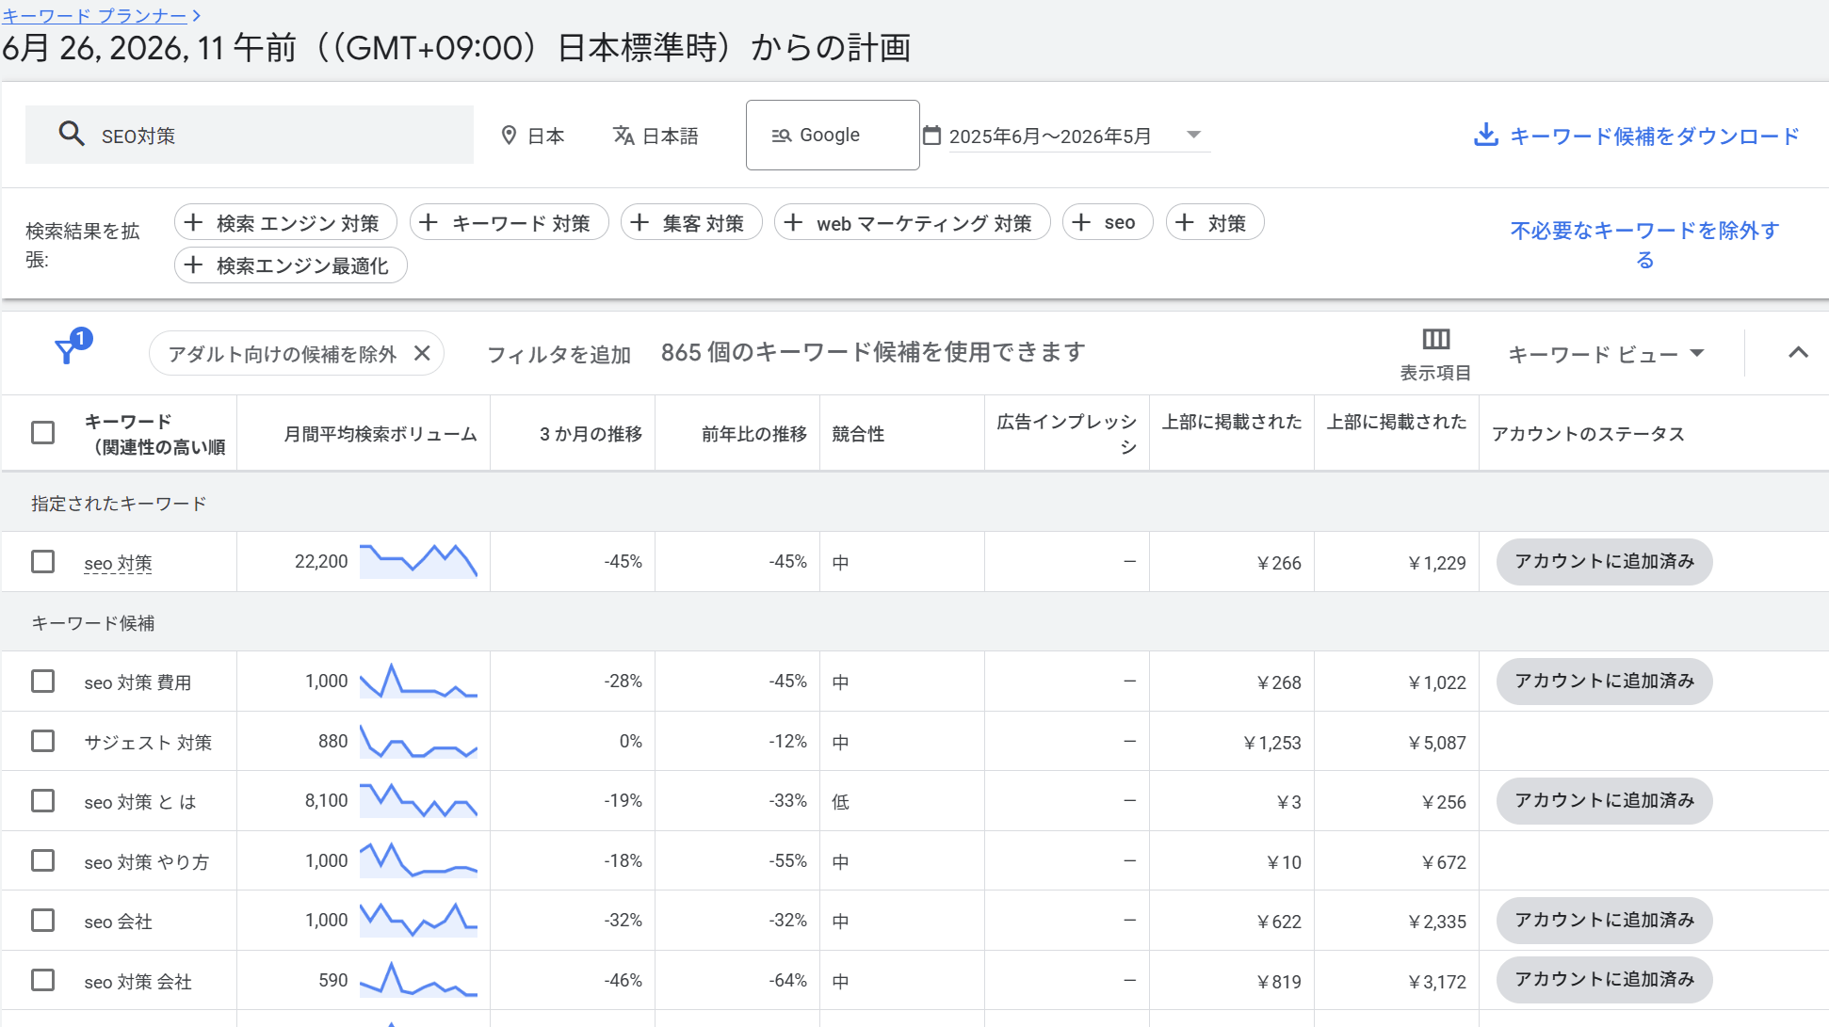Click フィルタを追加
Viewport: 1829px width, 1027px height.
click(x=558, y=354)
